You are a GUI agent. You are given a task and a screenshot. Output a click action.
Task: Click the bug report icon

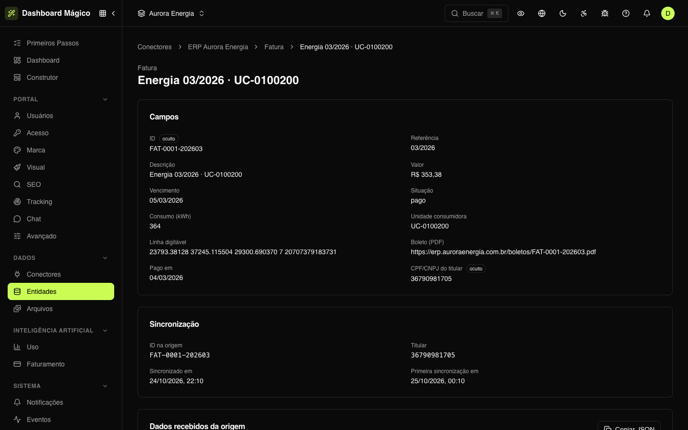[605, 13]
